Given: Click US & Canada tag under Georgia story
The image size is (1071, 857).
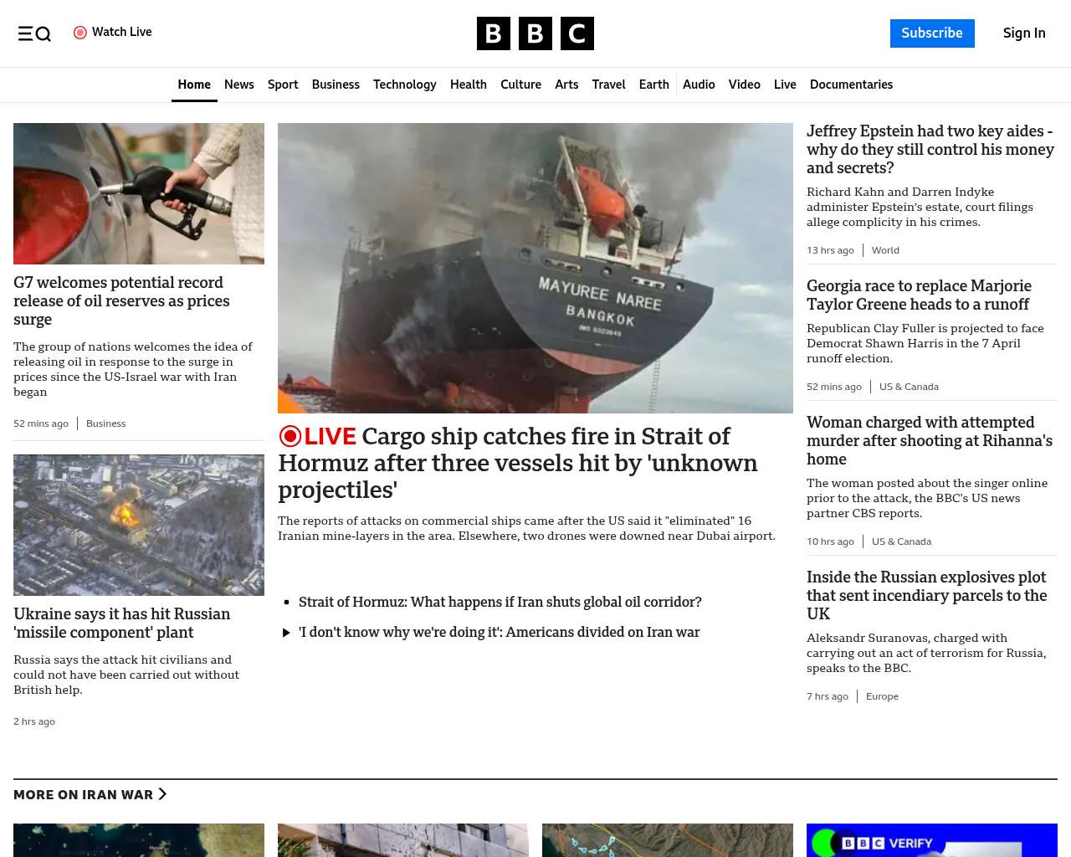Looking at the screenshot, I should pos(909,387).
